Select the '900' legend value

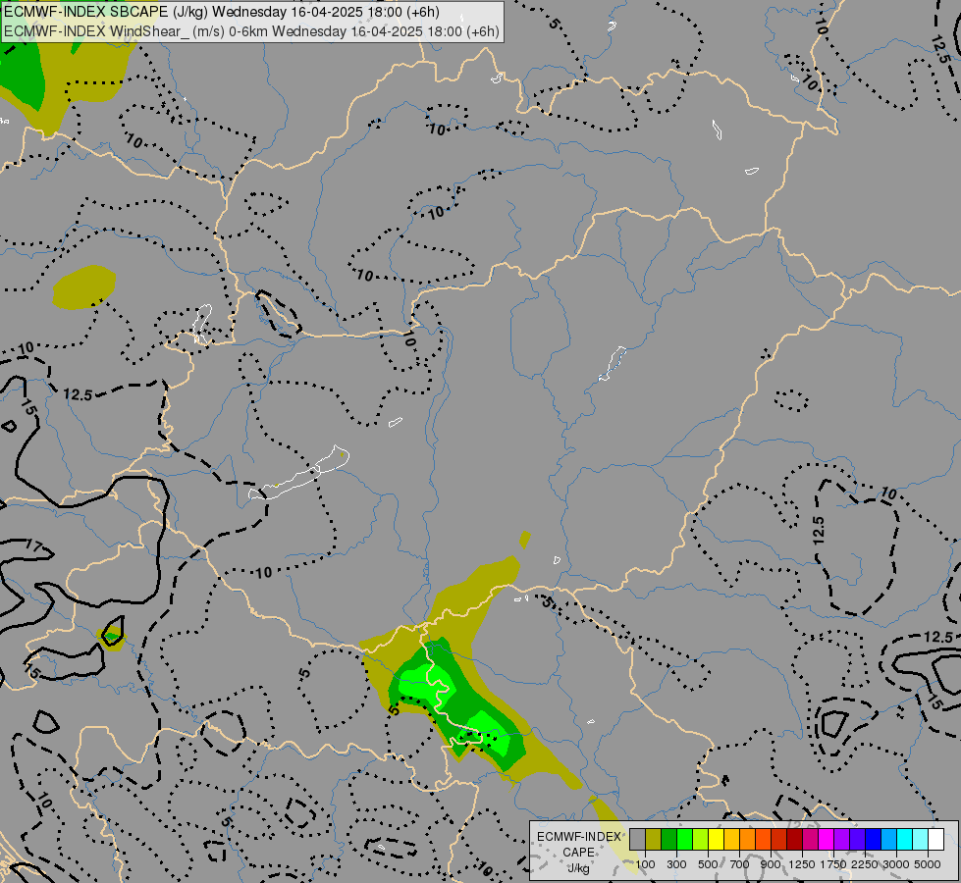pyautogui.click(x=771, y=864)
